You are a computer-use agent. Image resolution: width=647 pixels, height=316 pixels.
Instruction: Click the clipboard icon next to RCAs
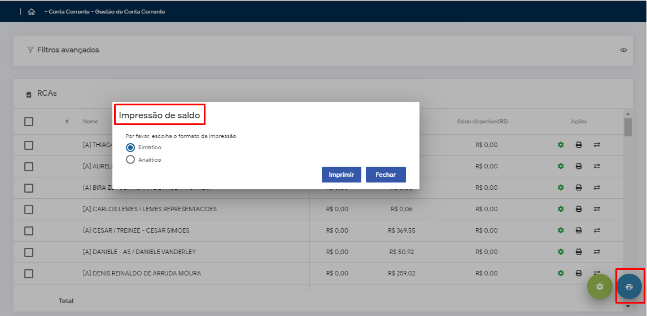click(x=29, y=95)
